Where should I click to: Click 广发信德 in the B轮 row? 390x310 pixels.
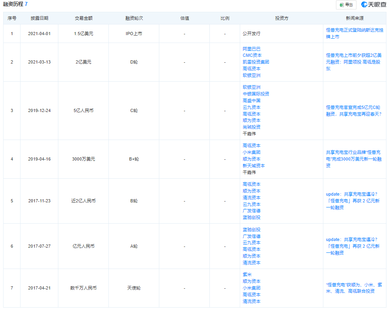pyautogui.click(x=252, y=211)
